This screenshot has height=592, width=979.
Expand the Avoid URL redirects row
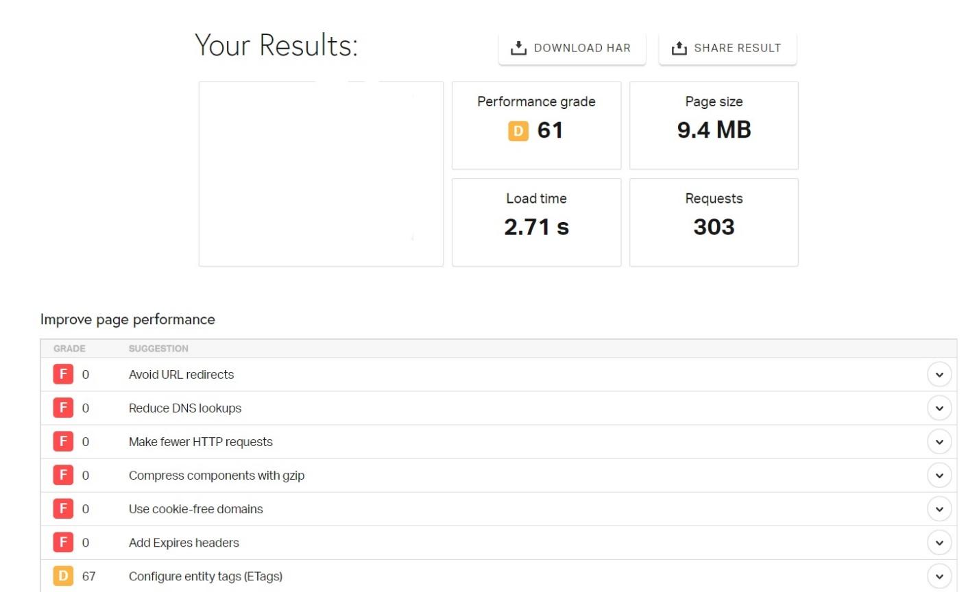coord(939,375)
